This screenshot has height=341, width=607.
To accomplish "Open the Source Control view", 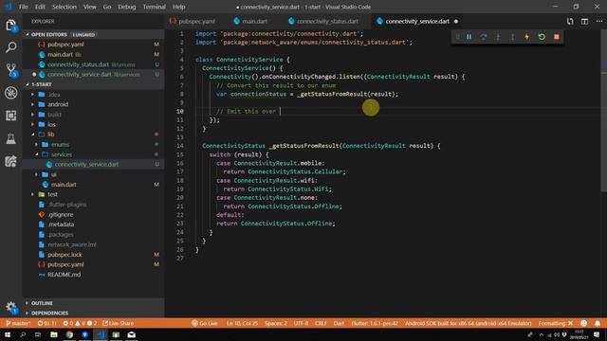I will (x=10, y=70).
